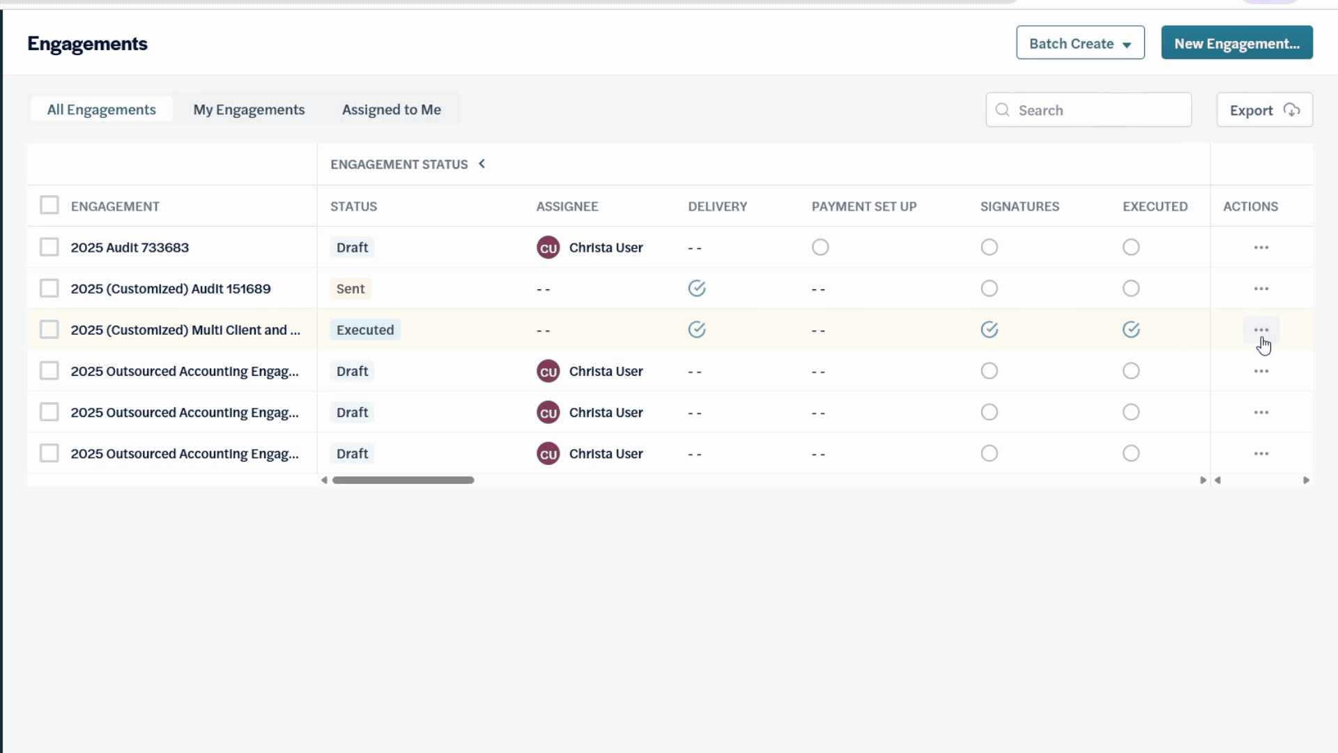Click left arrow of the main horizontal scrollbar
1338x753 pixels.
click(x=324, y=480)
